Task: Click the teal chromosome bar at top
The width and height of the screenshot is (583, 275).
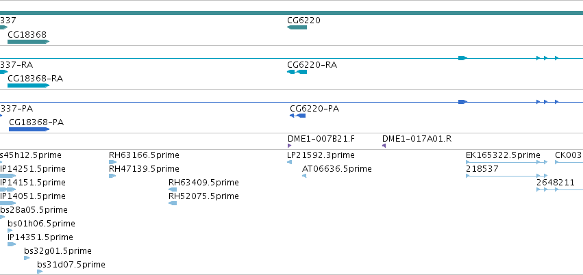Action: tap(292, 13)
